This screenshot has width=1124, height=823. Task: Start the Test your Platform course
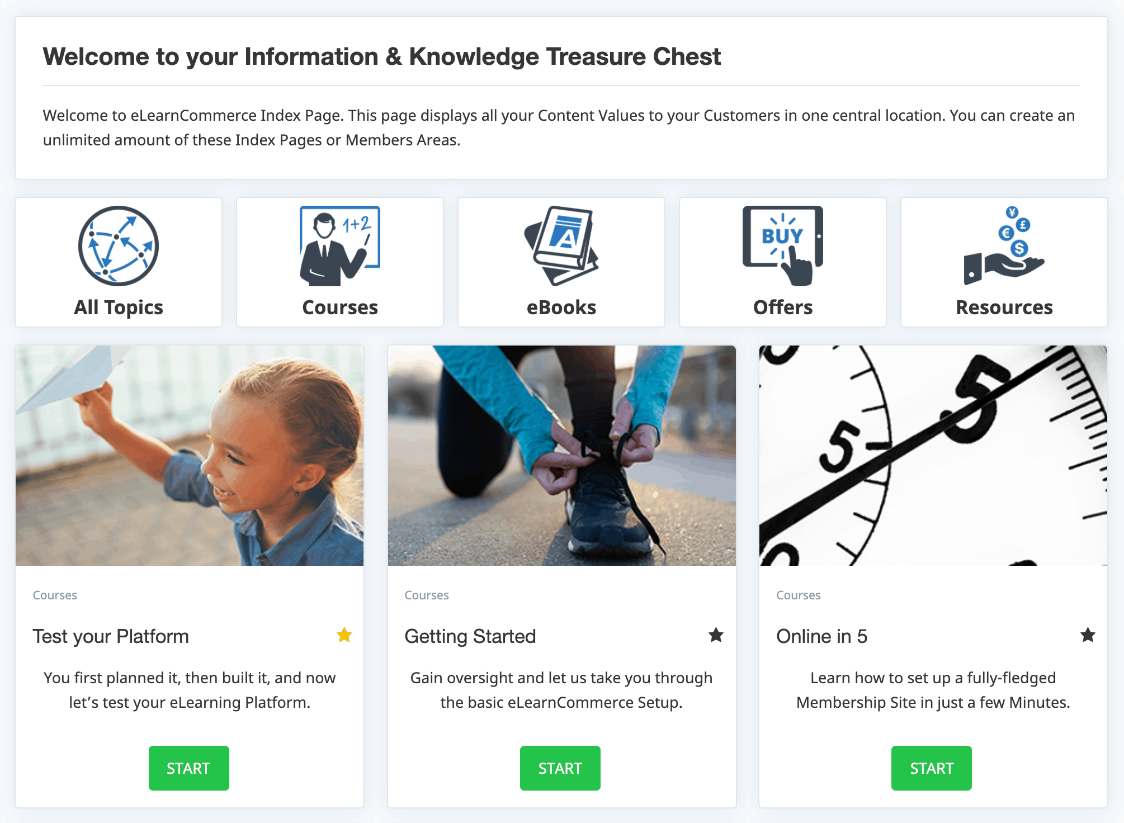pos(189,768)
